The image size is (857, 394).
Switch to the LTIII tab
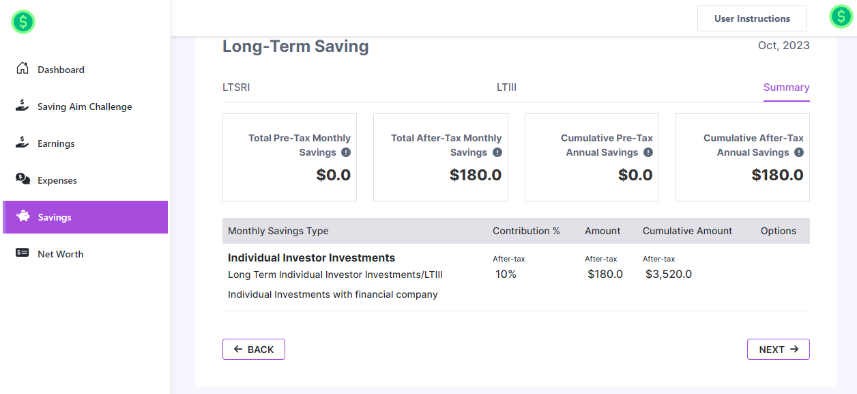click(506, 87)
